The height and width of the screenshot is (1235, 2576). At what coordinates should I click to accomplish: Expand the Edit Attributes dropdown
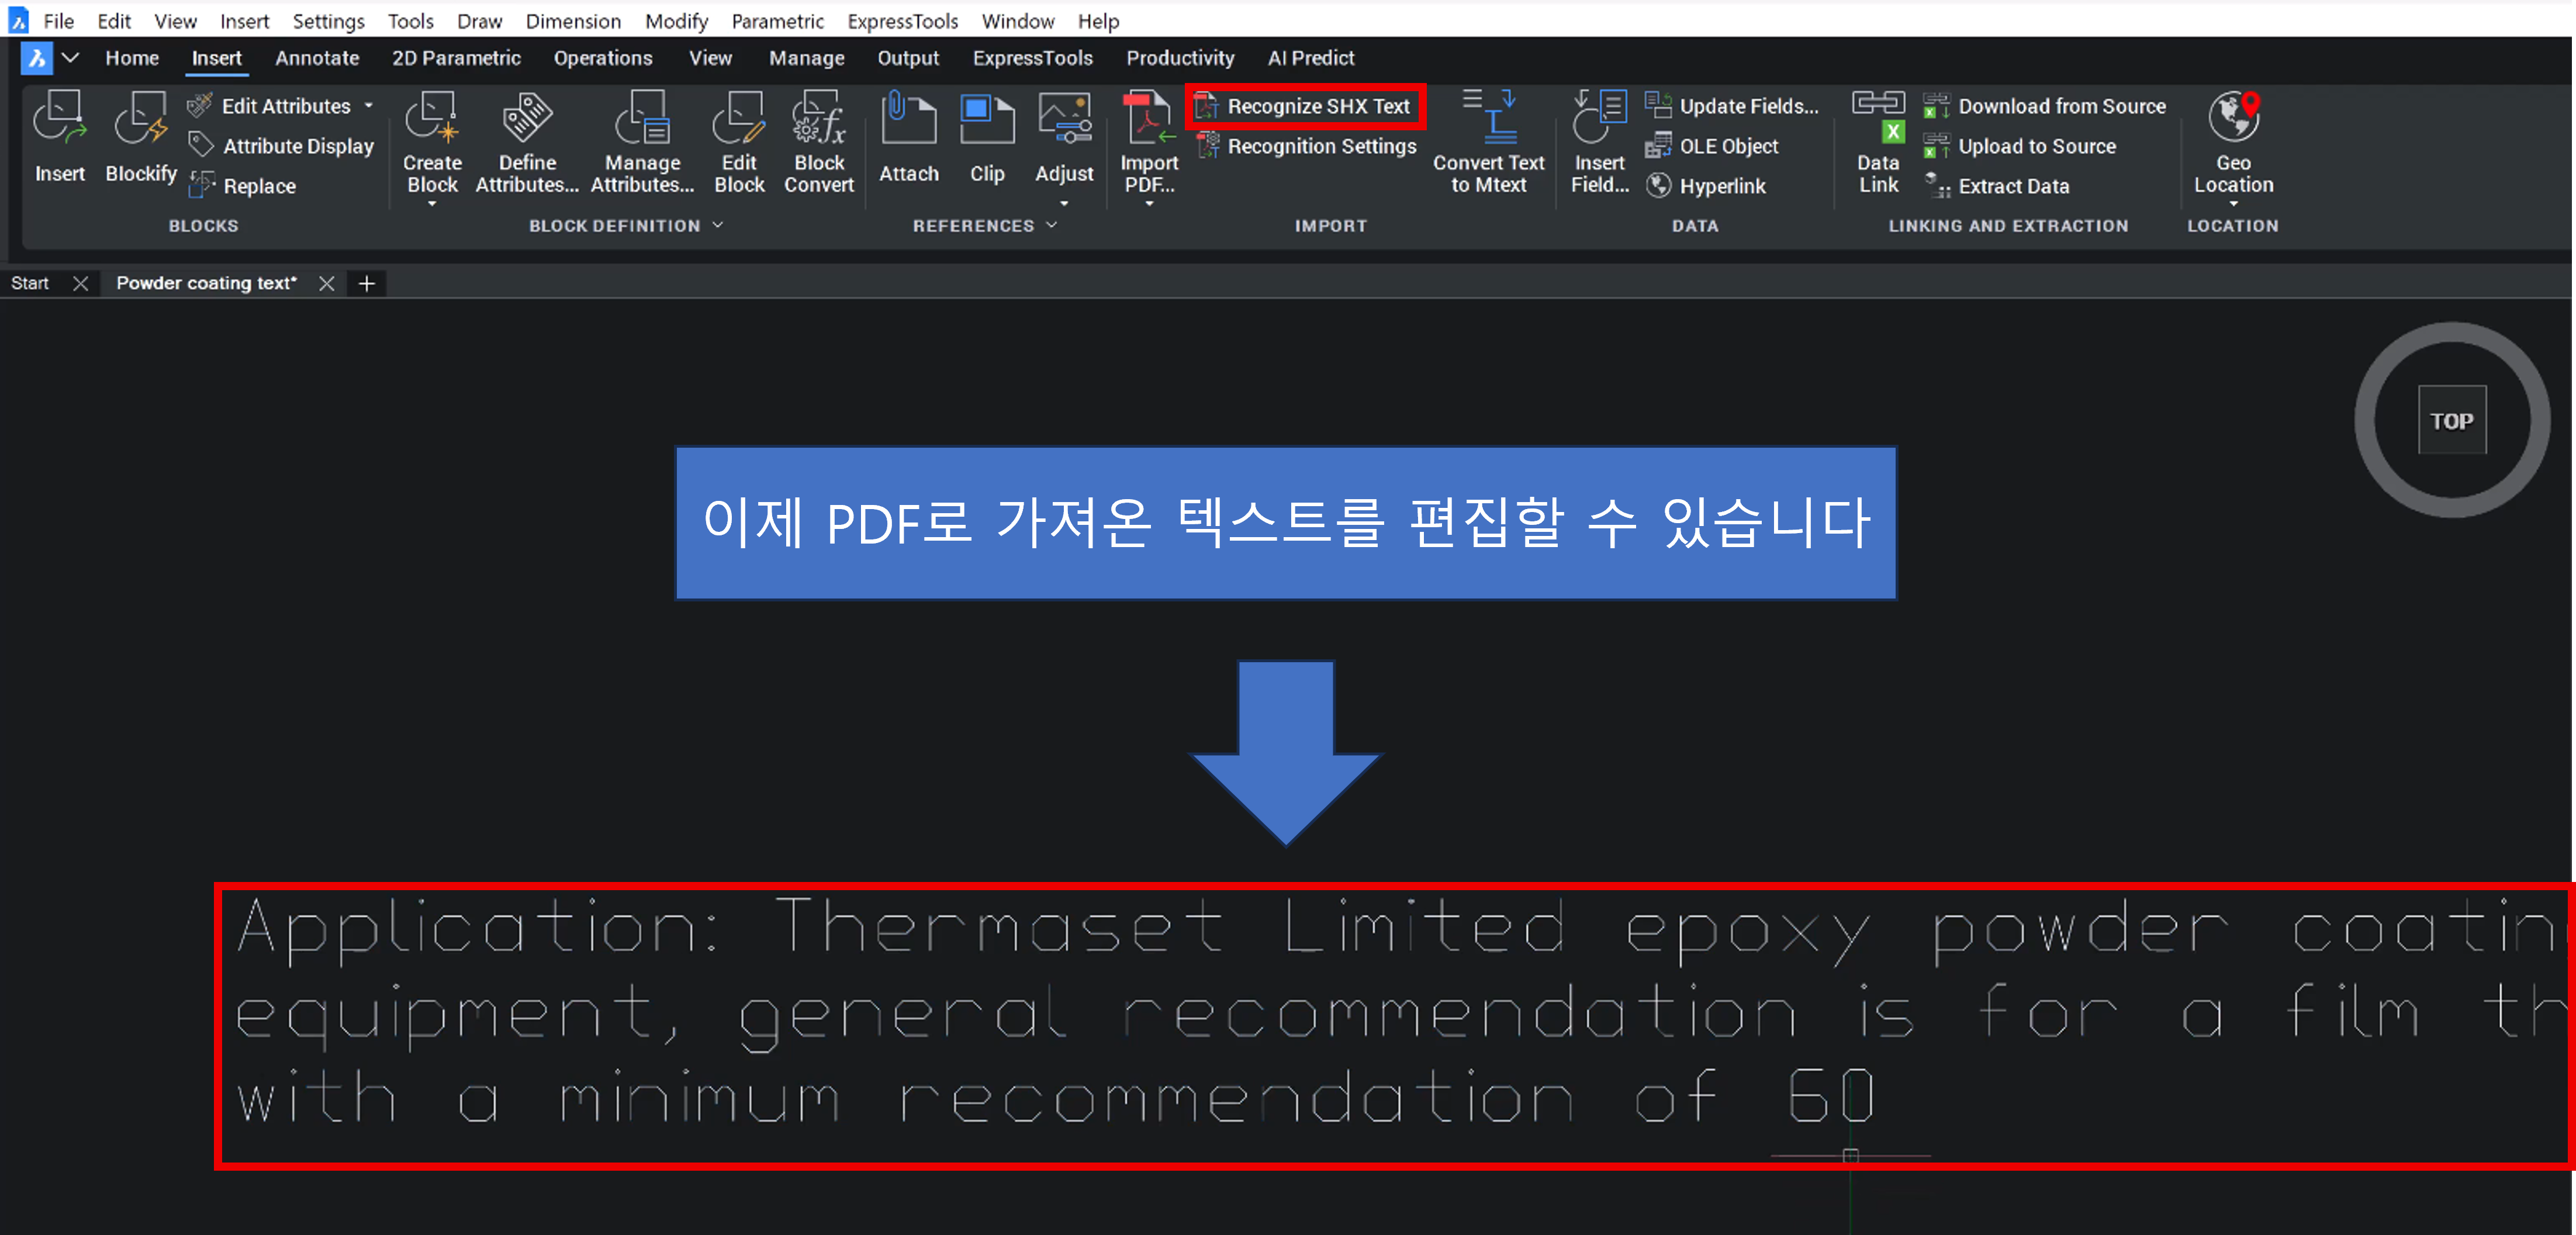pos(368,105)
